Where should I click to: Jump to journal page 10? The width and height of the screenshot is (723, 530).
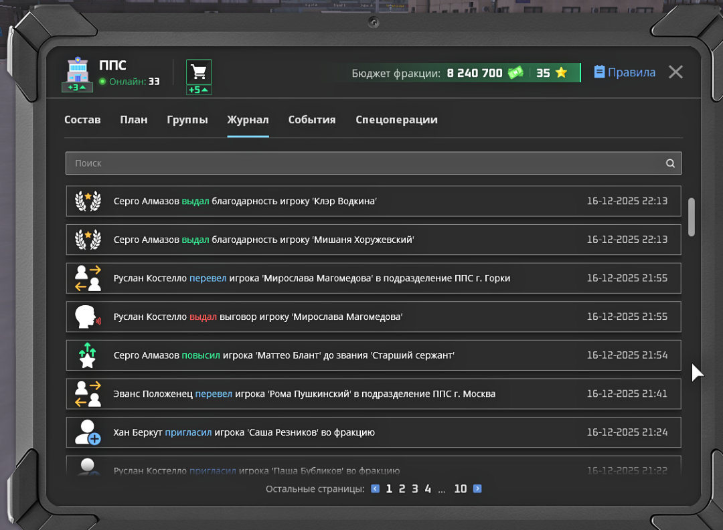click(x=460, y=489)
